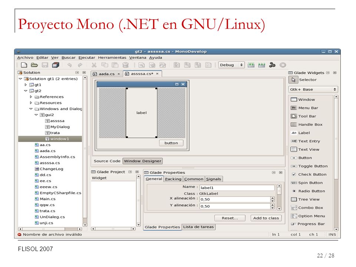Pick the Window widget in the palette
356x267 pixels.
[303, 99]
